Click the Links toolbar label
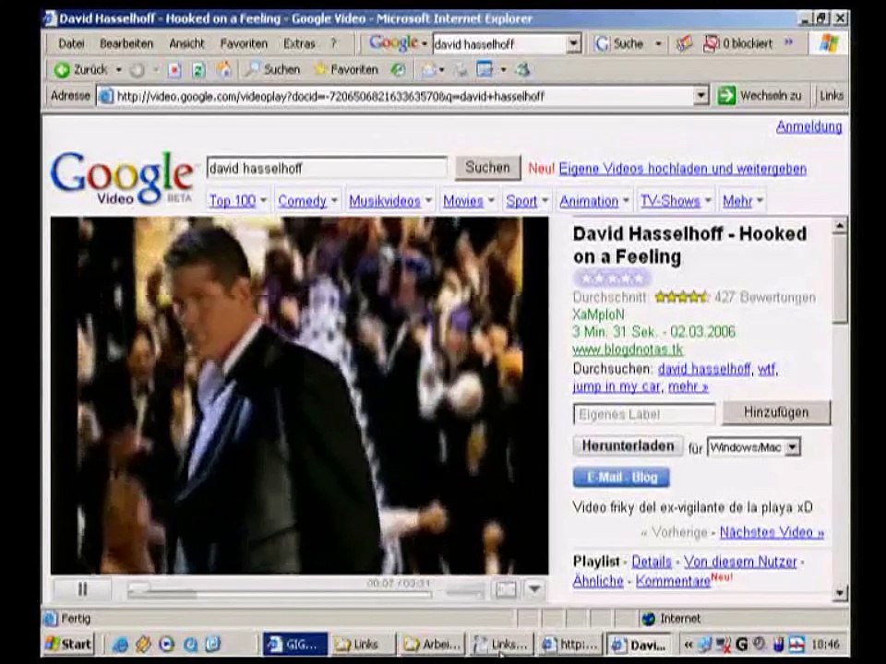886x664 pixels. click(x=832, y=96)
